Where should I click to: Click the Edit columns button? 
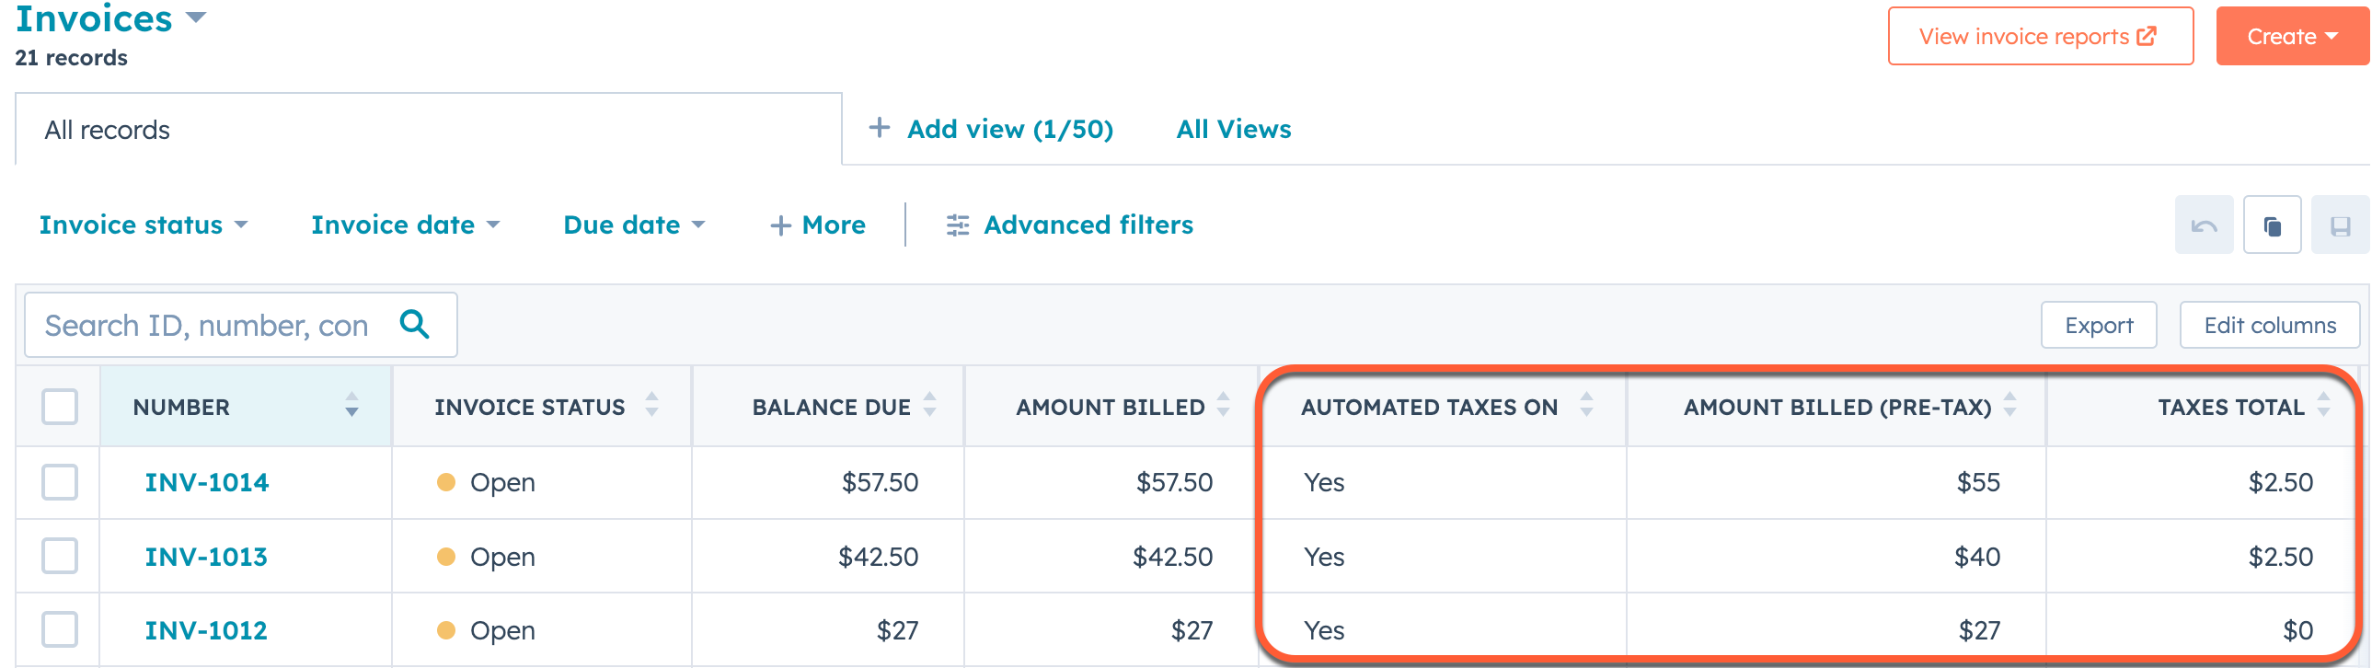coord(2269,325)
